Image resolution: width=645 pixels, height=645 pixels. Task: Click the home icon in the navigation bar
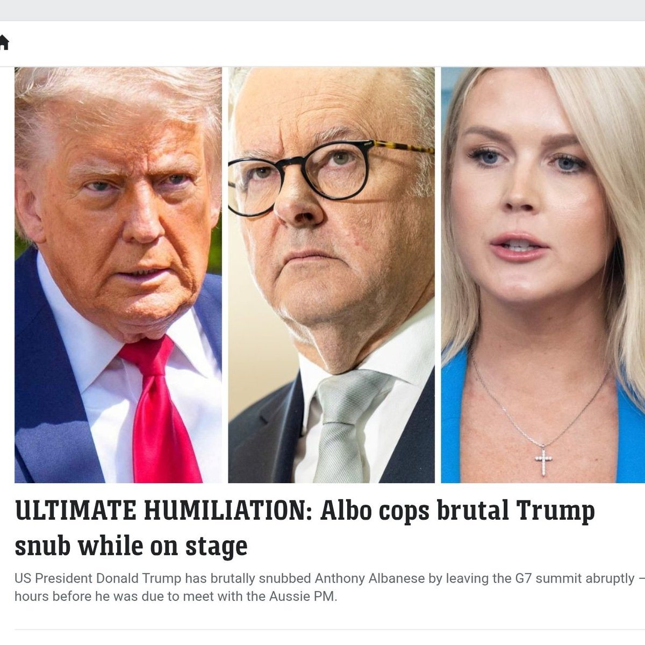[x=4, y=42]
